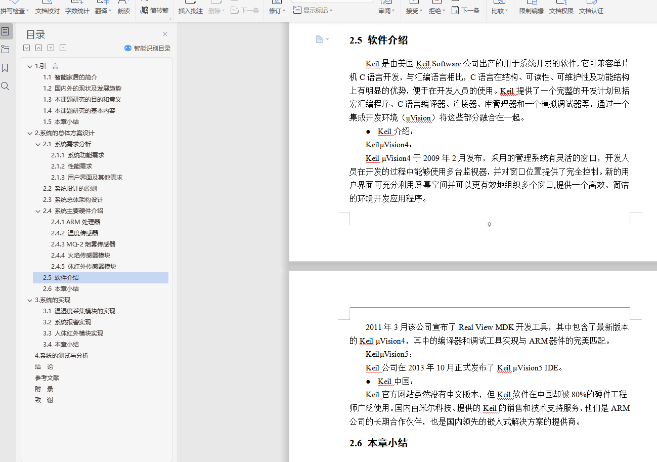Click the 文档校对 proofreading tool
657x462 pixels.
coord(48,8)
